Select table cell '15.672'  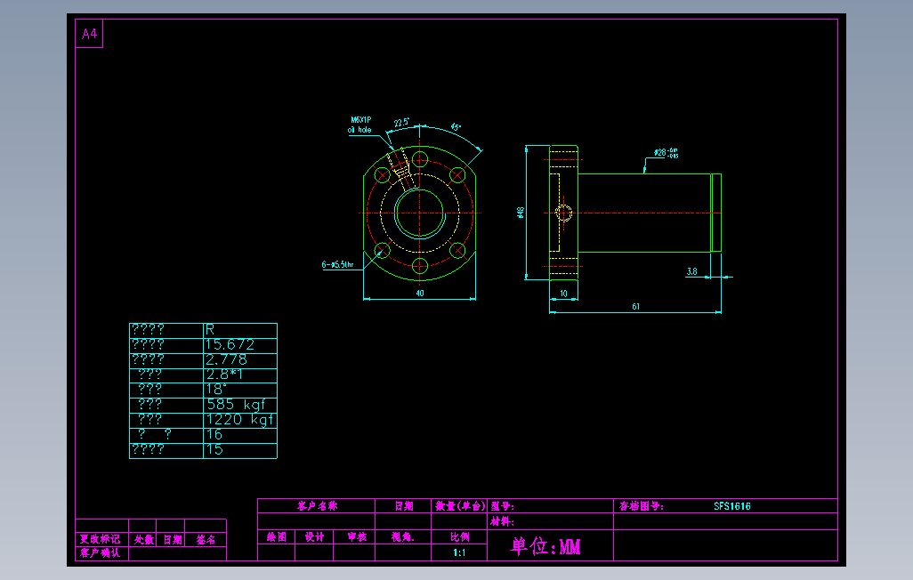click(x=240, y=345)
